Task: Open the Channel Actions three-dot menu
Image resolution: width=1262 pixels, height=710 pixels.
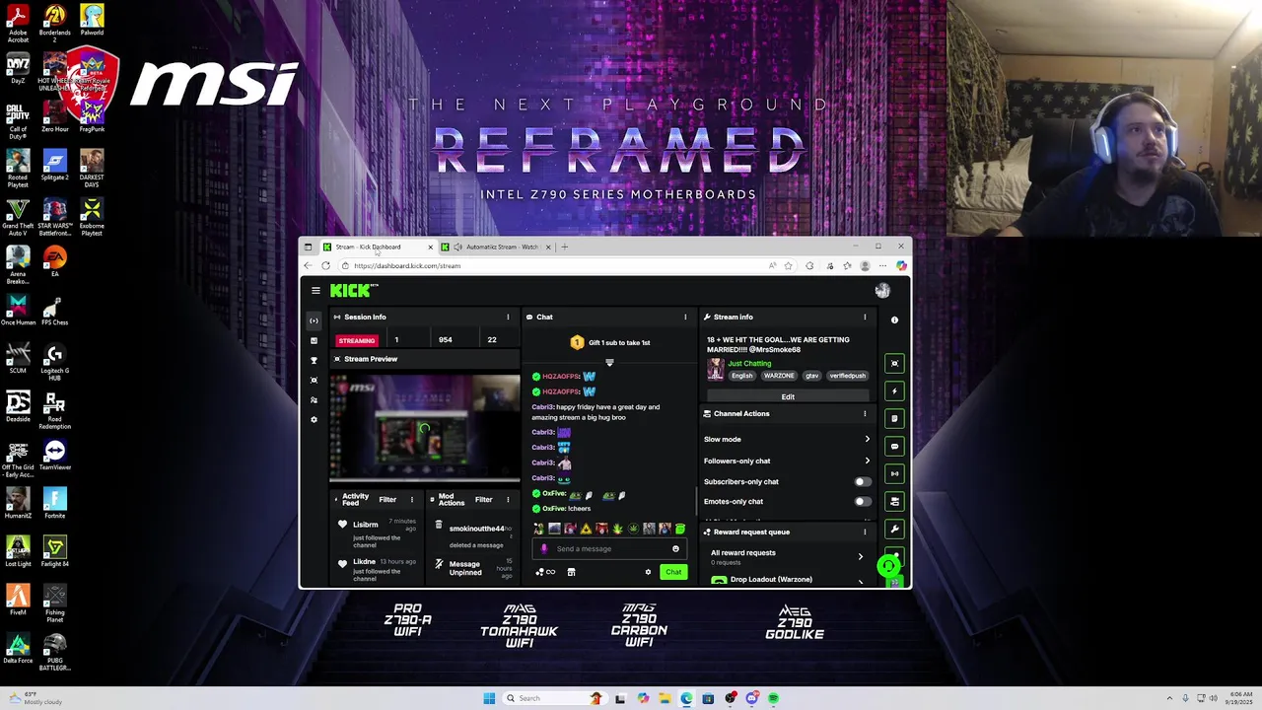Action: pos(865,413)
